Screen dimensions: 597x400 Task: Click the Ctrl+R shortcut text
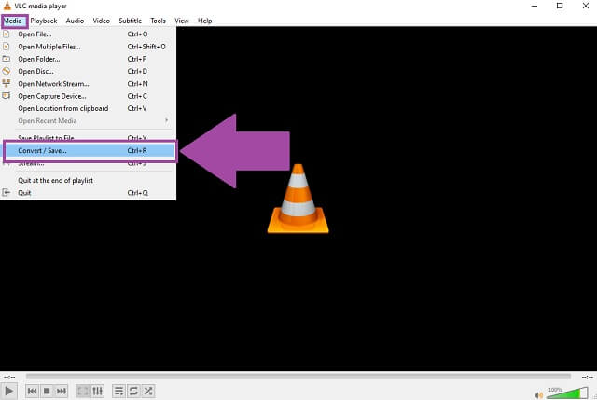pos(137,151)
